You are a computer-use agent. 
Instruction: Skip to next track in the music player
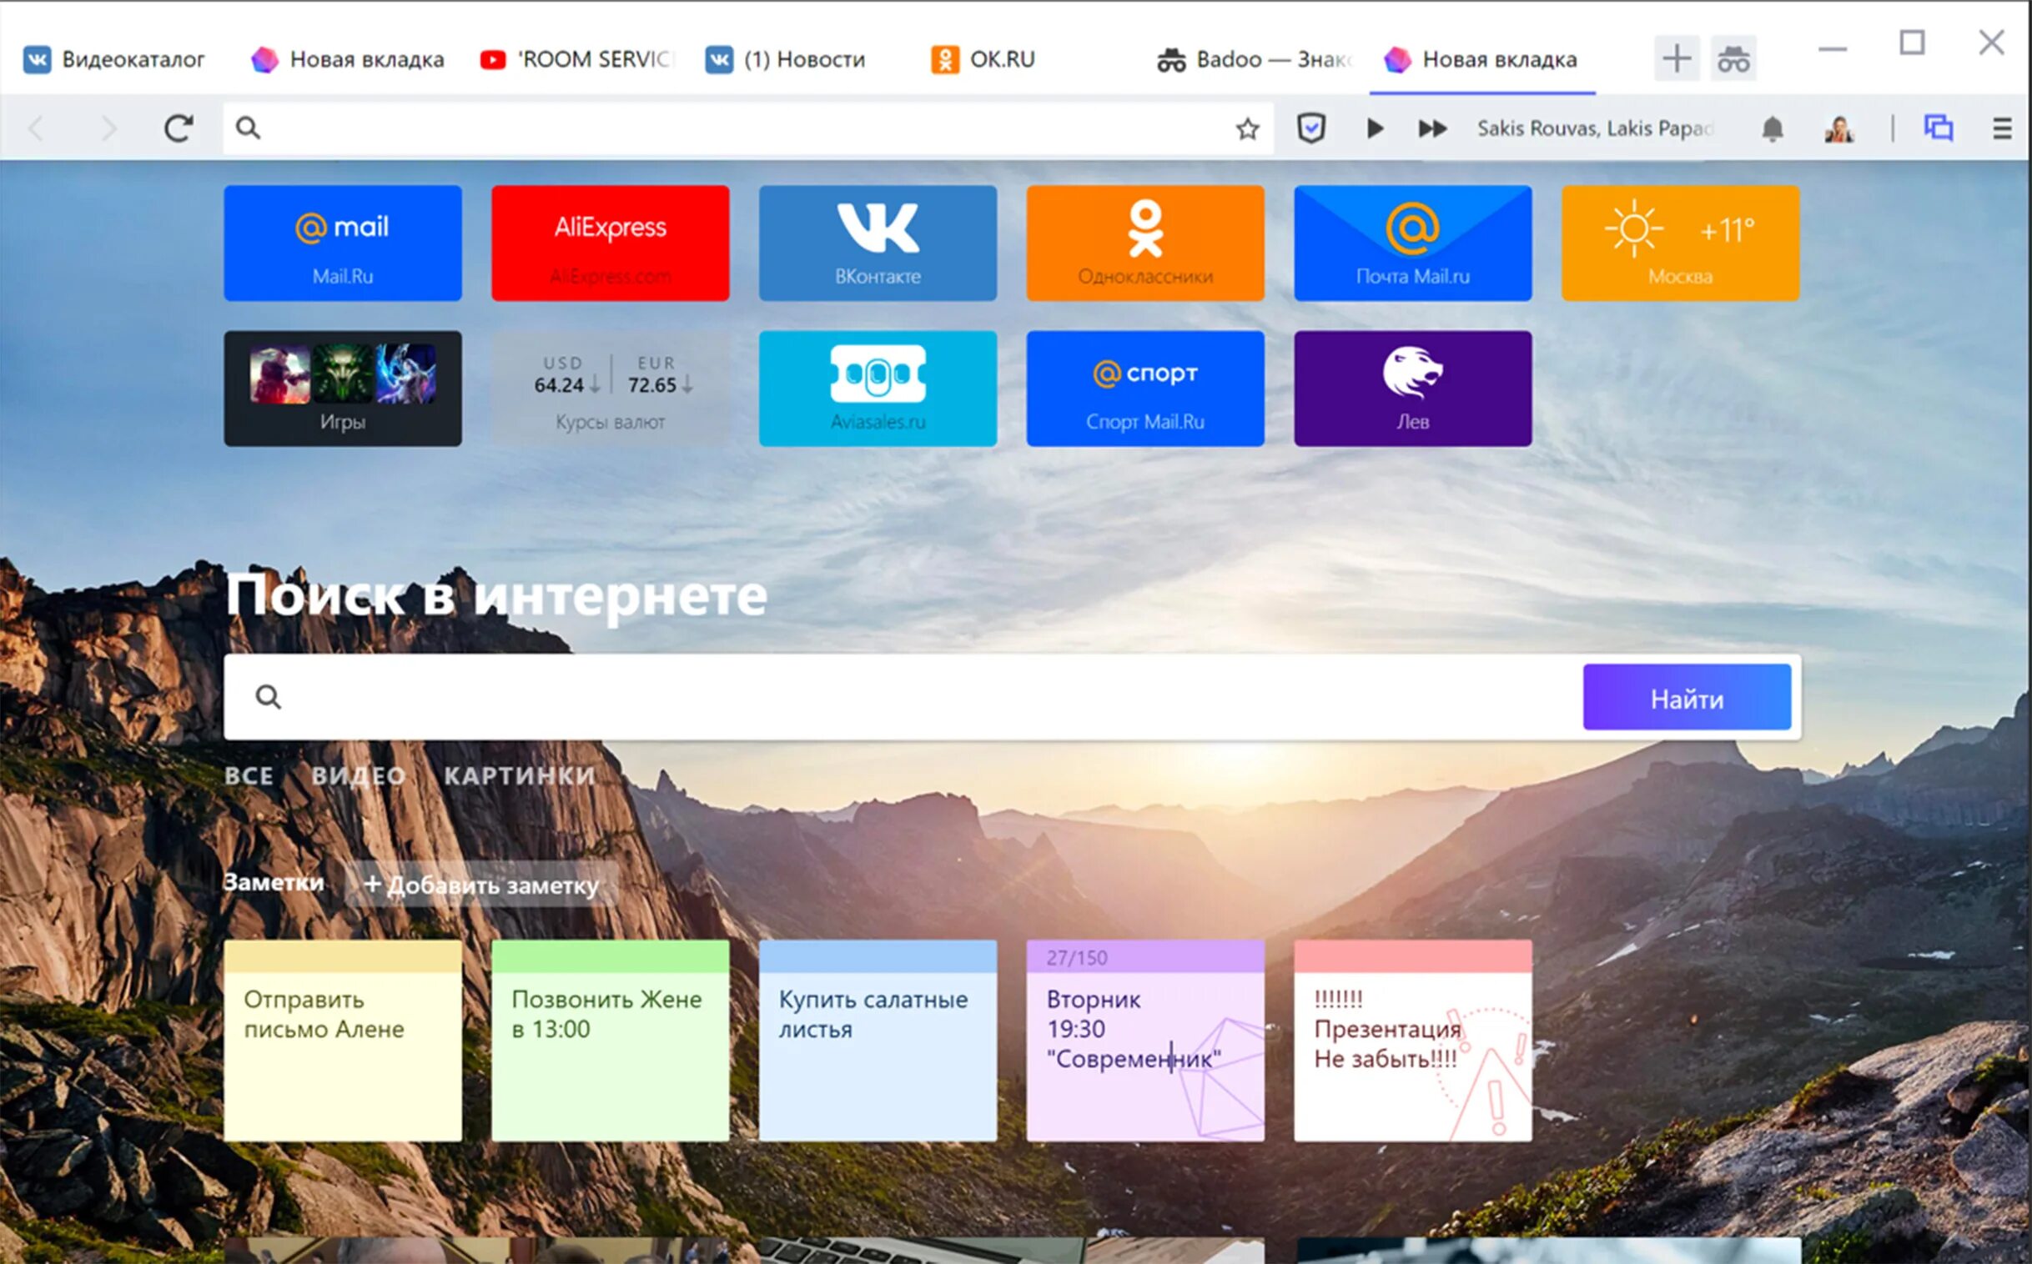(1432, 128)
